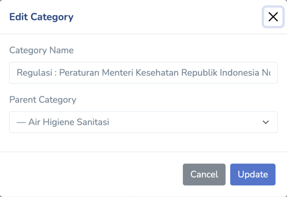Click the "Category Name" field label
Image resolution: width=287 pixels, height=197 pixels.
click(x=41, y=51)
